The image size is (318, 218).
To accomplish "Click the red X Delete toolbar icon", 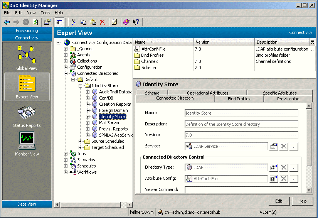I will click(102, 22).
